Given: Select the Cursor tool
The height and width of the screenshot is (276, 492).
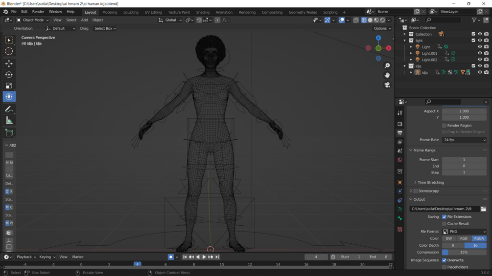Looking at the screenshot, I should 9,51.
